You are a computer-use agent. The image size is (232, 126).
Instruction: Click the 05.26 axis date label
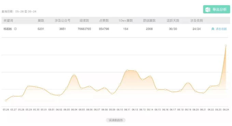6,110
